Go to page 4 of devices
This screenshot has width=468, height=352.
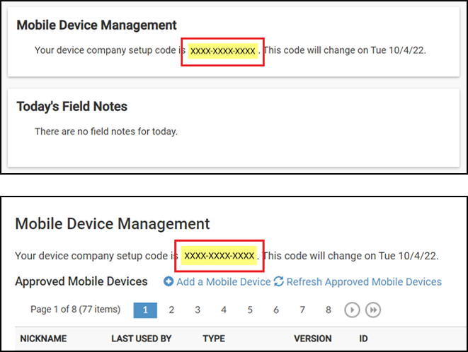pyautogui.click(x=224, y=310)
